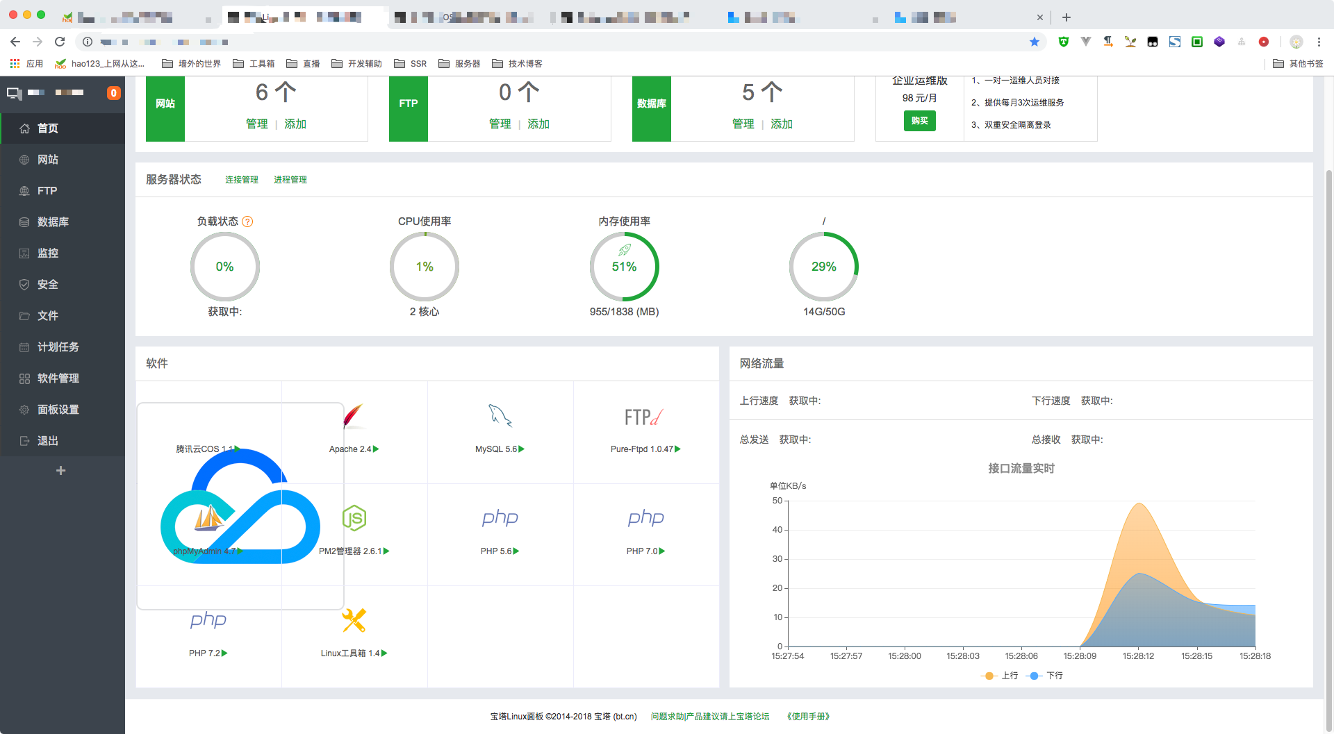
Task: Open the PHP 7.0 icon
Action: 646,518
